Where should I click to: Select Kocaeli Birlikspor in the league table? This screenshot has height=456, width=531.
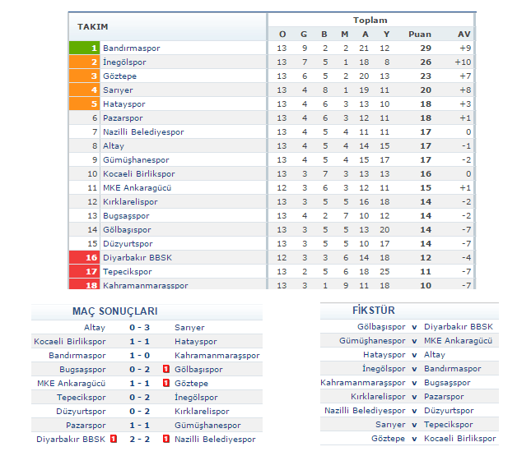[x=138, y=173]
